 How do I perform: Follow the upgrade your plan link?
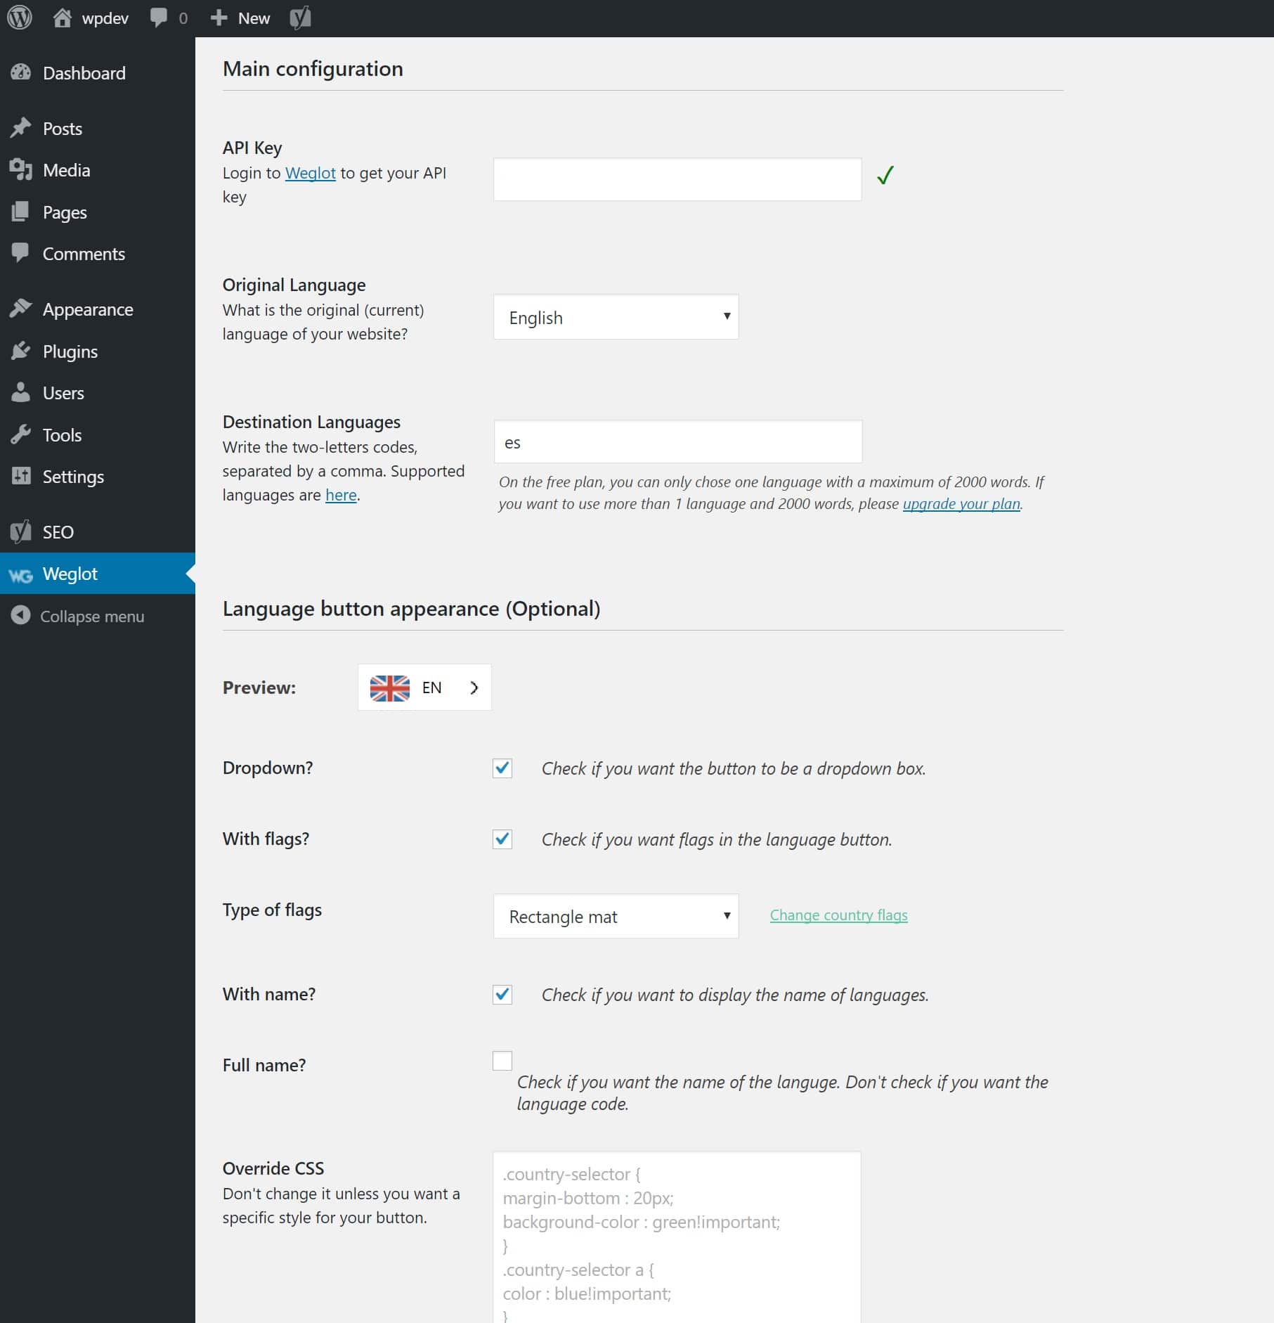click(962, 503)
